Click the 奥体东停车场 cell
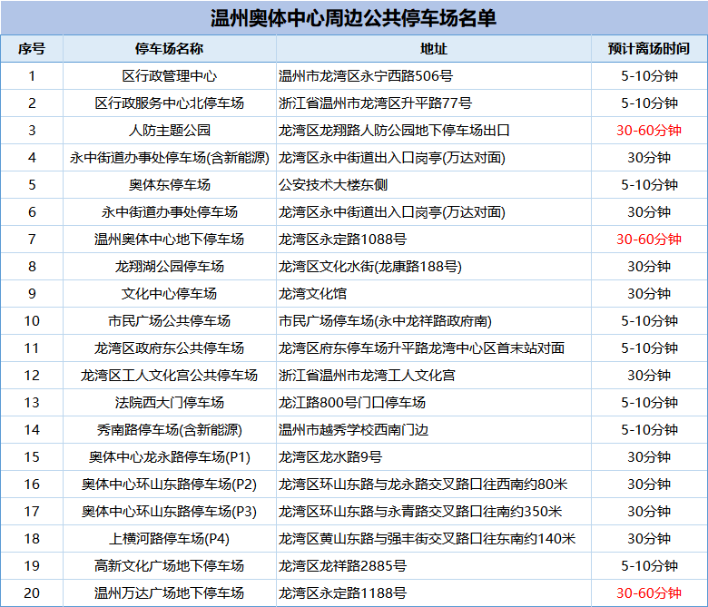Viewport: 708px width, 607px height. [169, 185]
